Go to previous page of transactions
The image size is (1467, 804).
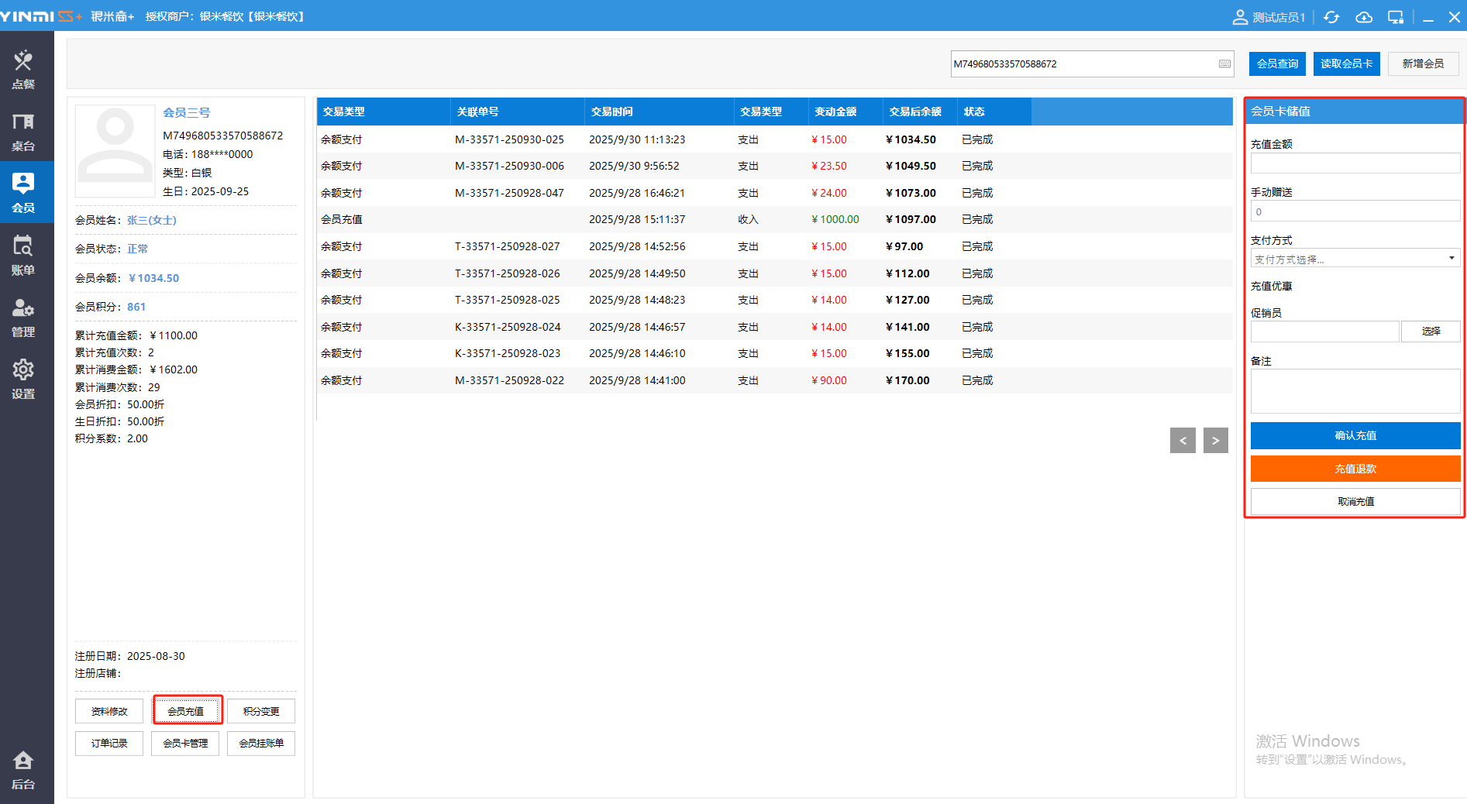coord(1183,441)
